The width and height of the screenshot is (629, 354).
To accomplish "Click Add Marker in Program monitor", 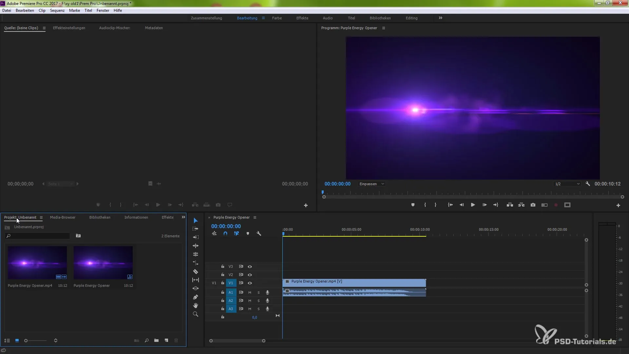I will [413, 205].
